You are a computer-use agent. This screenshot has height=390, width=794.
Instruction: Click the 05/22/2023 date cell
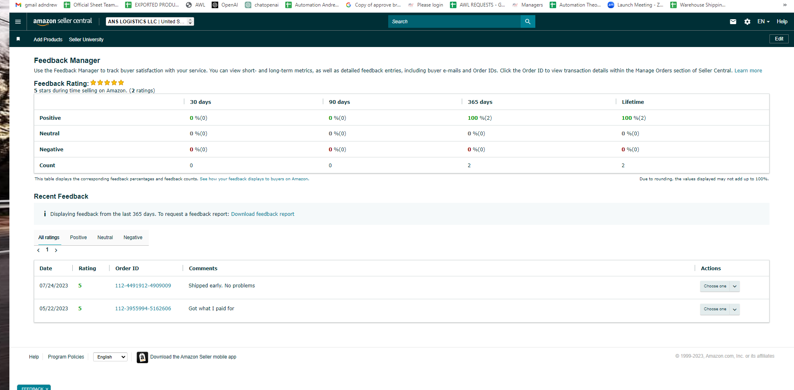[x=54, y=309]
